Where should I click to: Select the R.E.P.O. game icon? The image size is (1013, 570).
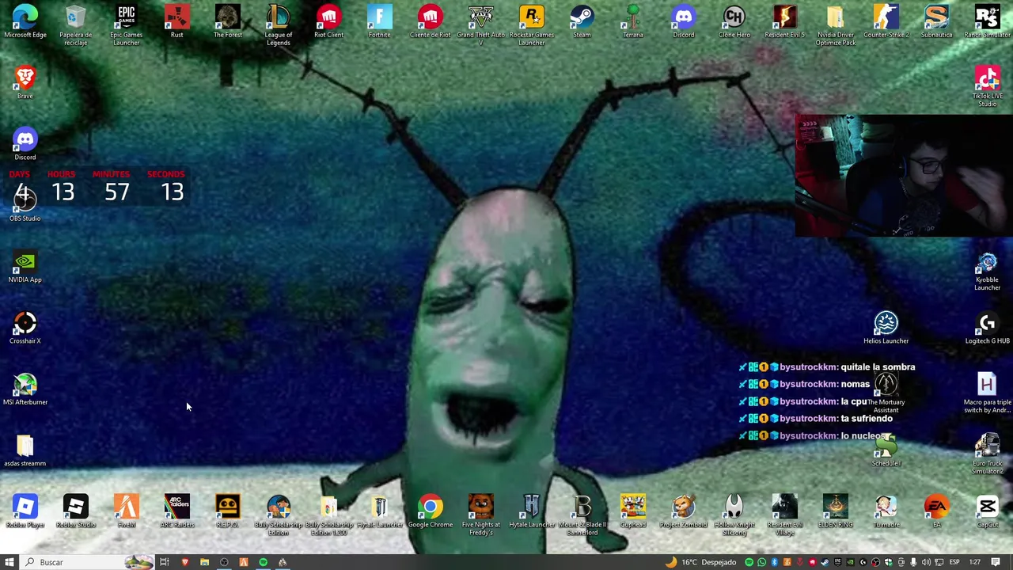[x=227, y=511]
